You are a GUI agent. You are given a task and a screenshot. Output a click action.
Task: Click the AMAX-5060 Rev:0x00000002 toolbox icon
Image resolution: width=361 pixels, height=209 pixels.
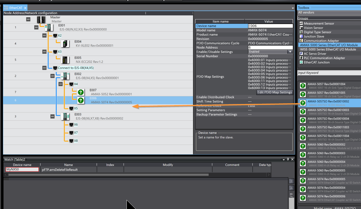click(x=303, y=146)
